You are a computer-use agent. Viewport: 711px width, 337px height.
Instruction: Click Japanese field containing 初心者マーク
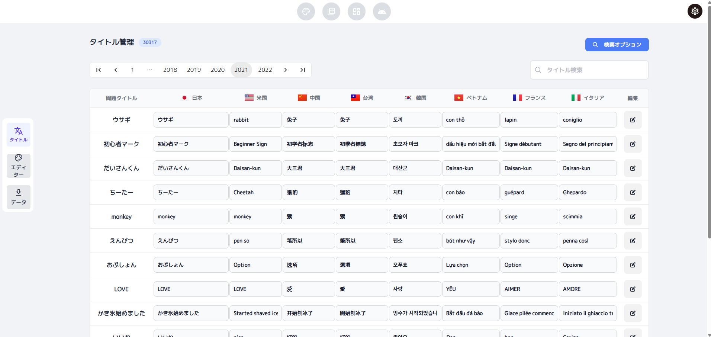pyautogui.click(x=191, y=144)
